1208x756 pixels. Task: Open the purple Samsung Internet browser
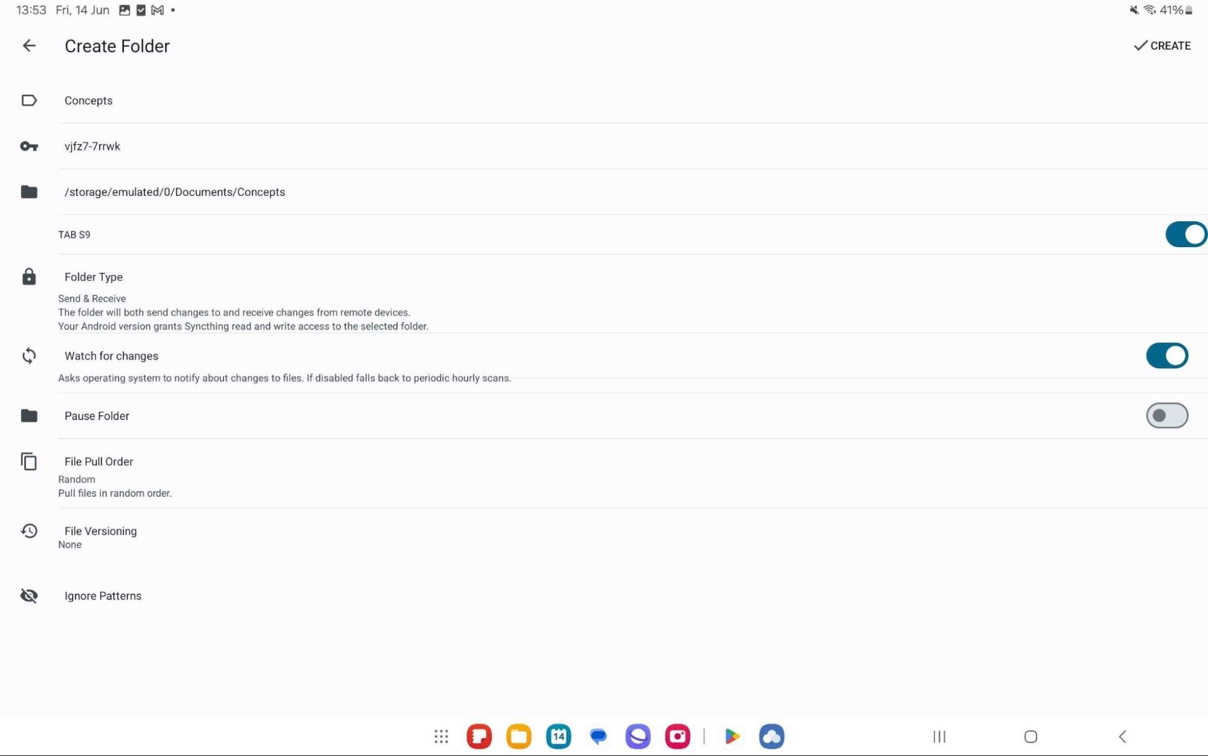coord(638,736)
